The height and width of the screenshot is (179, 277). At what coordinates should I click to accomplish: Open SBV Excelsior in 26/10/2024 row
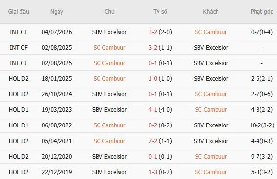(x=109, y=94)
